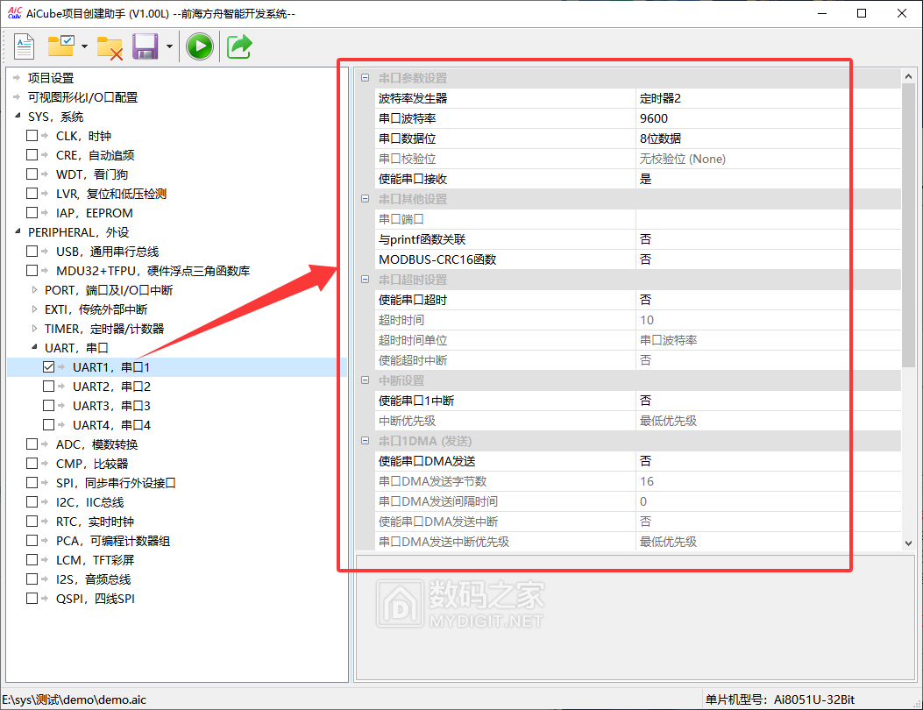Screen dimensions: 923x710
Task: Select 项目设置 in the tree
Action: pos(51,78)
